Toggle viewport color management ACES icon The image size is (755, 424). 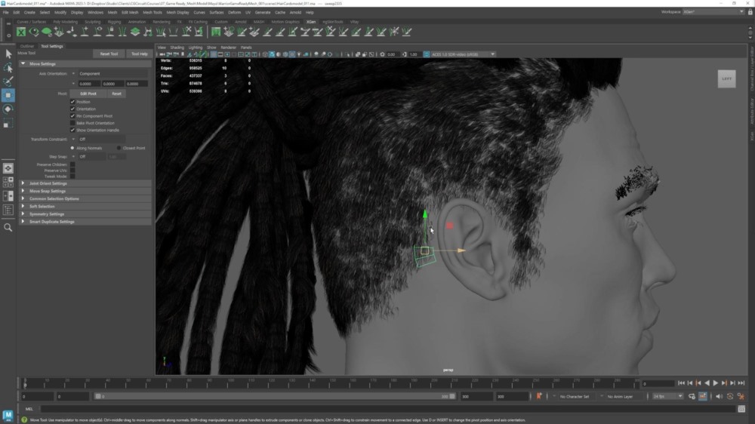pyautogui.click(x=427, y=54)
